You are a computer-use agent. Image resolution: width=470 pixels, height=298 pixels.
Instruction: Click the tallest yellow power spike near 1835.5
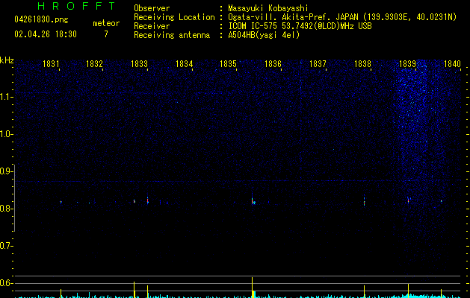252,288
